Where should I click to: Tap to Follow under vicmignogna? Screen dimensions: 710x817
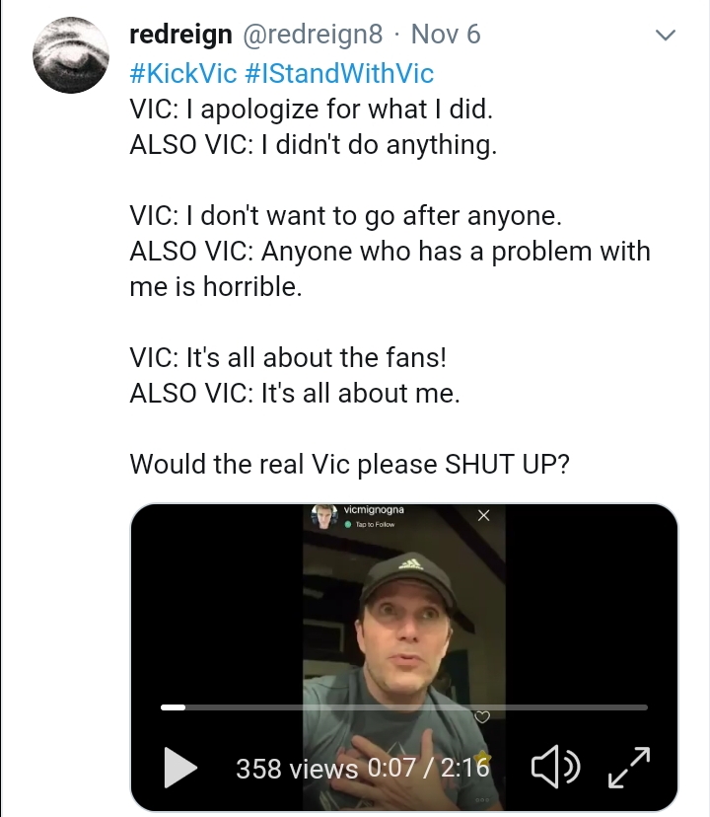(375, 524)
